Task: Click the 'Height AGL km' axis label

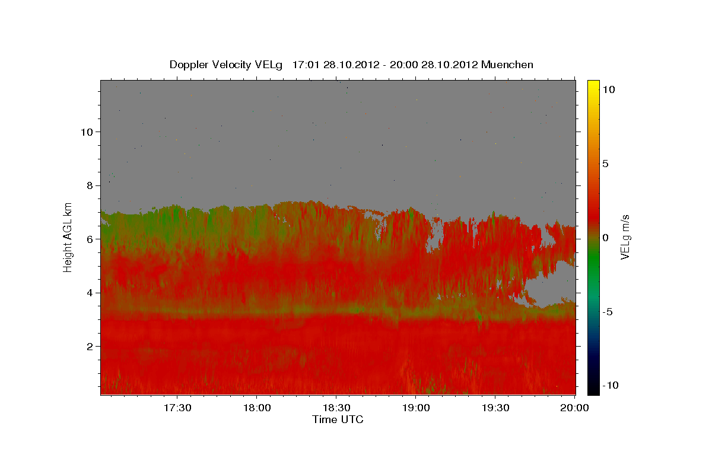Action: coord(68,237)
